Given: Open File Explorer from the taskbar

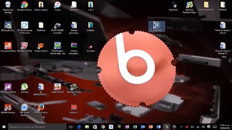Looking at the screenshot, I should coord(87,127).
